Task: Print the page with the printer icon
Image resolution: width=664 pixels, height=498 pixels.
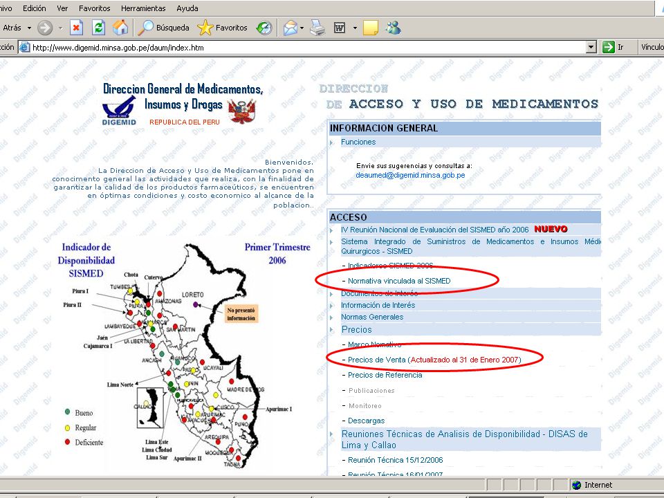Action: pyautogui.click(x=317, y=28)
